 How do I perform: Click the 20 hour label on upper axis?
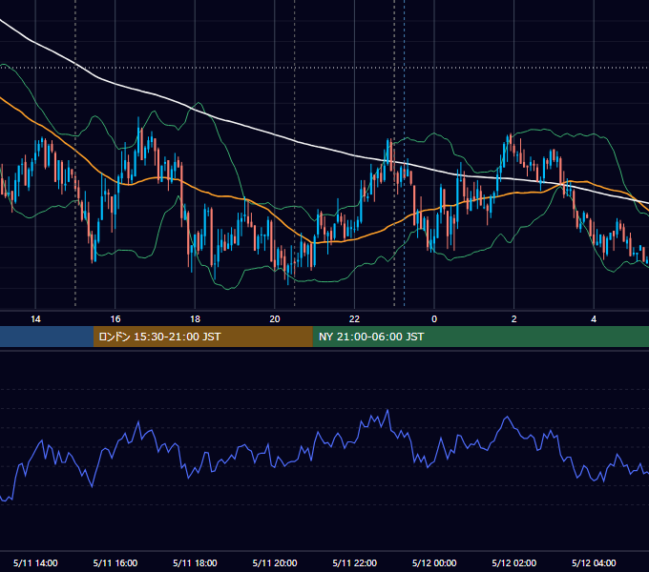(x=275, y=319)
